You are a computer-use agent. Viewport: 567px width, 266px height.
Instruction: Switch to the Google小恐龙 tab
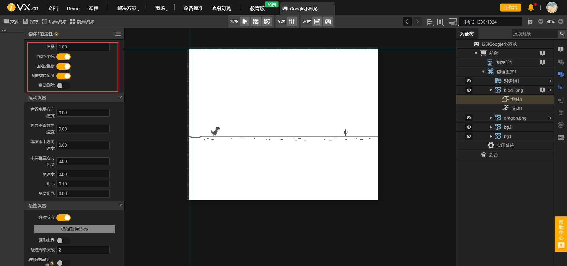pyautogui.click(x=307, y=9)
